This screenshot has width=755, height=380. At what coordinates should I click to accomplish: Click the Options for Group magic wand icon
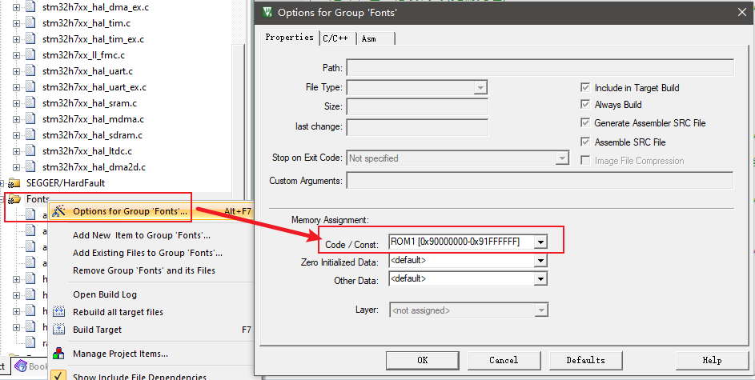(58, 212)
